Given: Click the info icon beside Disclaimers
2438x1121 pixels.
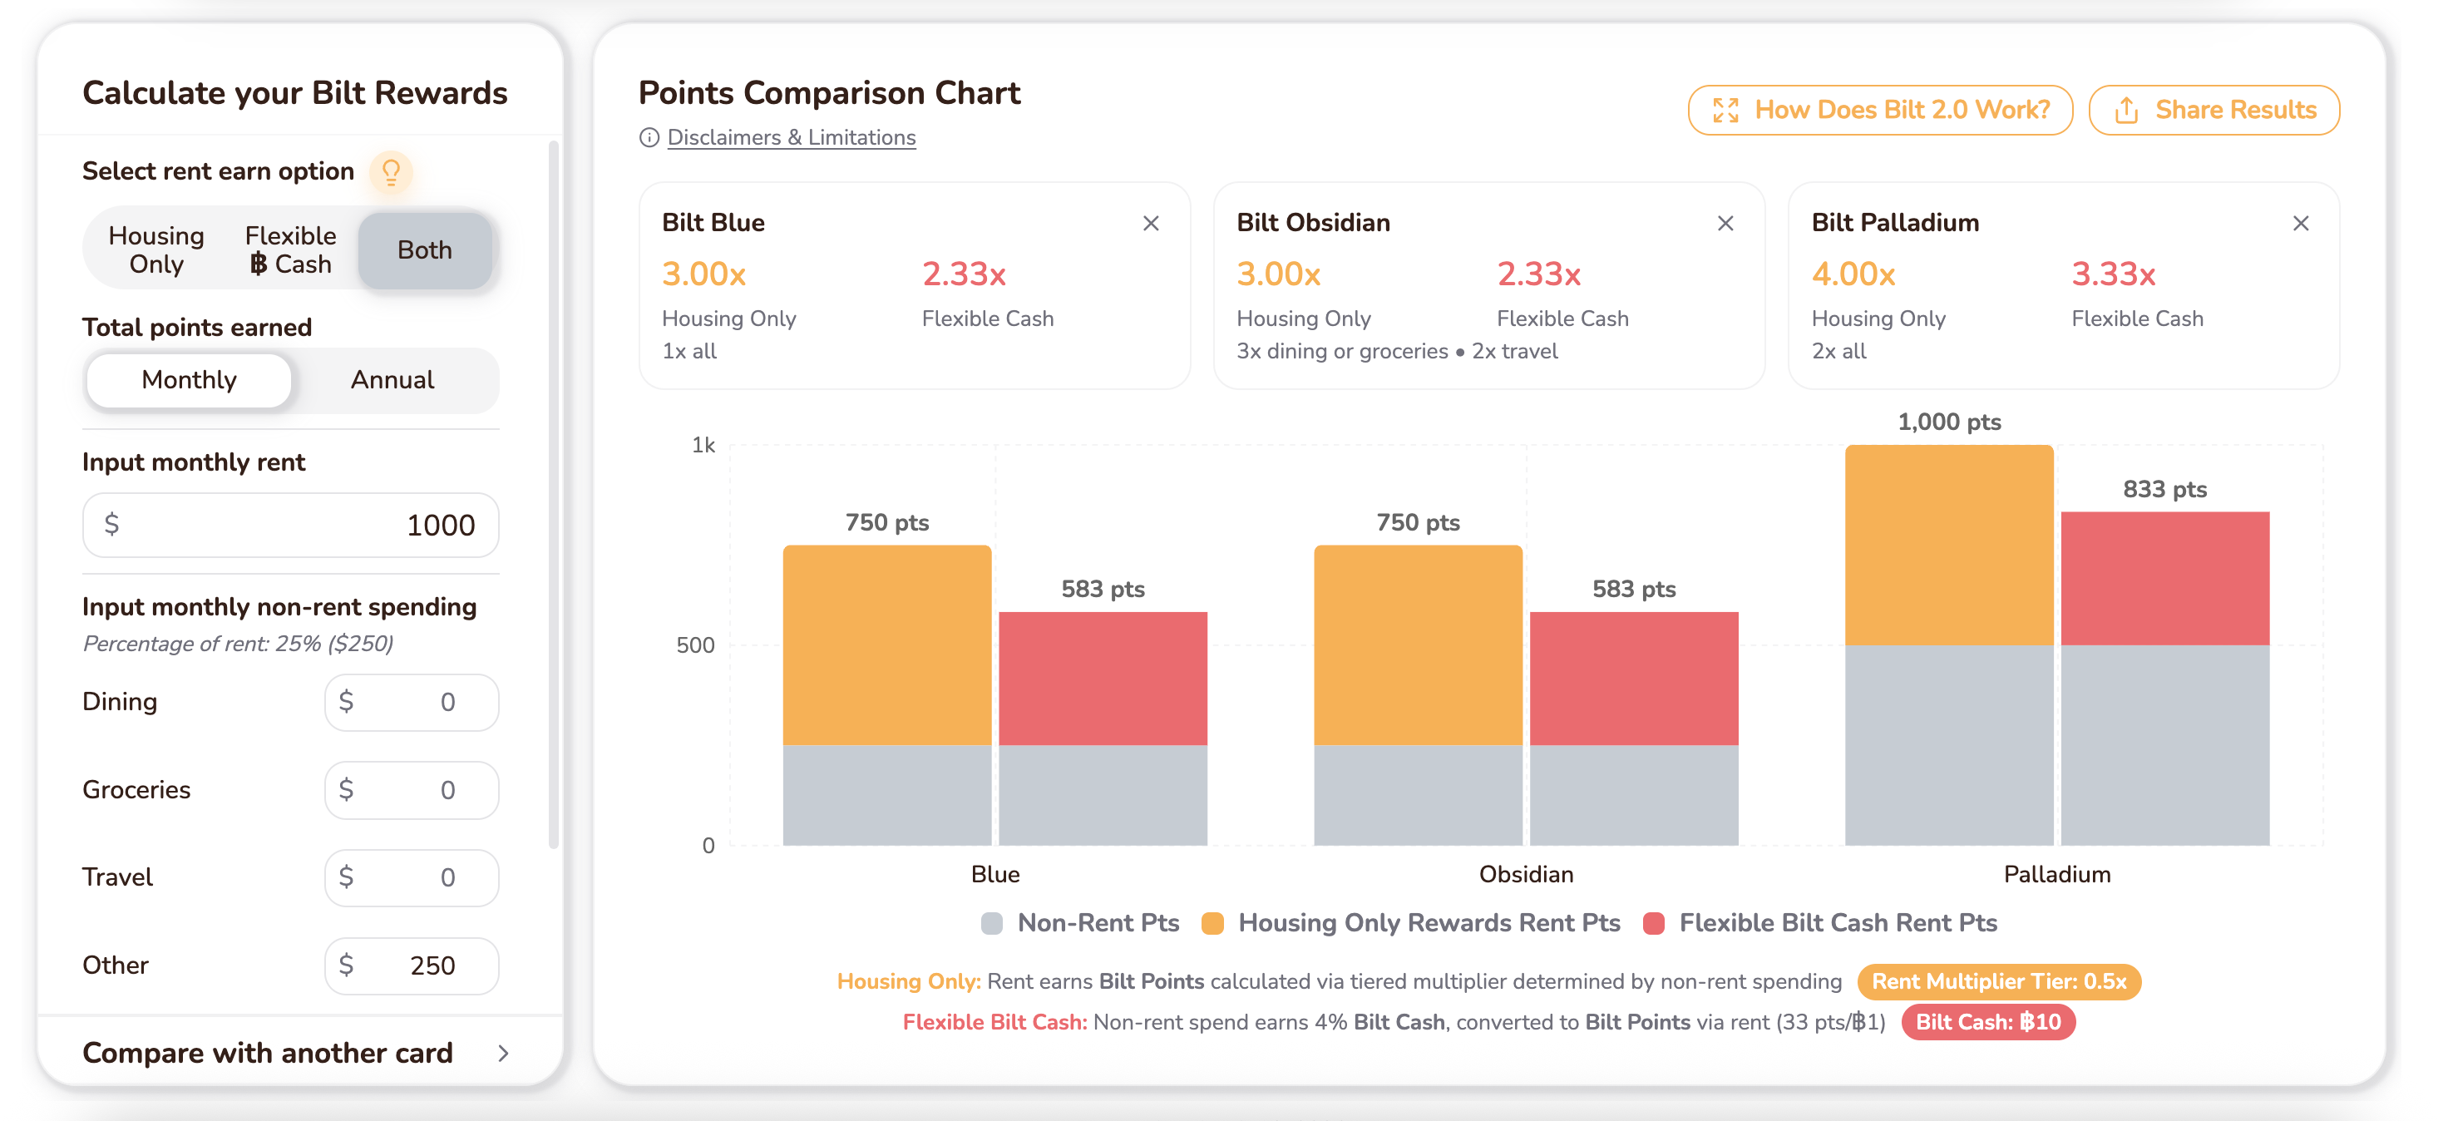Looking at the screenshot, I should click(649, 138).
